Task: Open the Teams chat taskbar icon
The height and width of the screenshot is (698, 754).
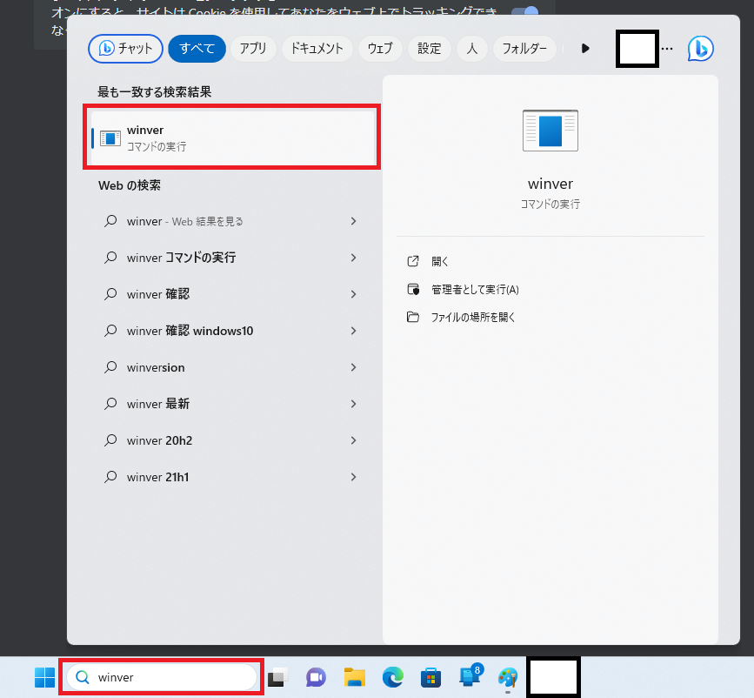Action: [x=315, y=677]
